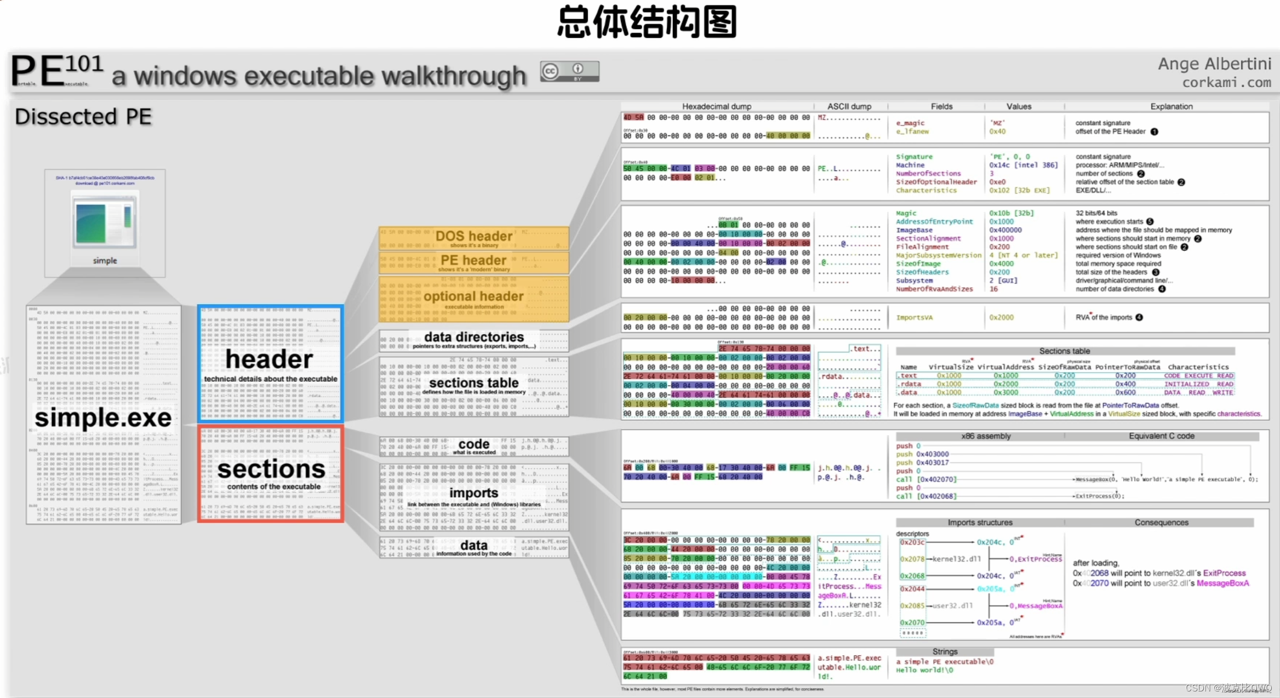Click the corkami.com link text
The width and height of the screenshot is (1280, 698).
pyautogui.click(x=1226, y=83)
